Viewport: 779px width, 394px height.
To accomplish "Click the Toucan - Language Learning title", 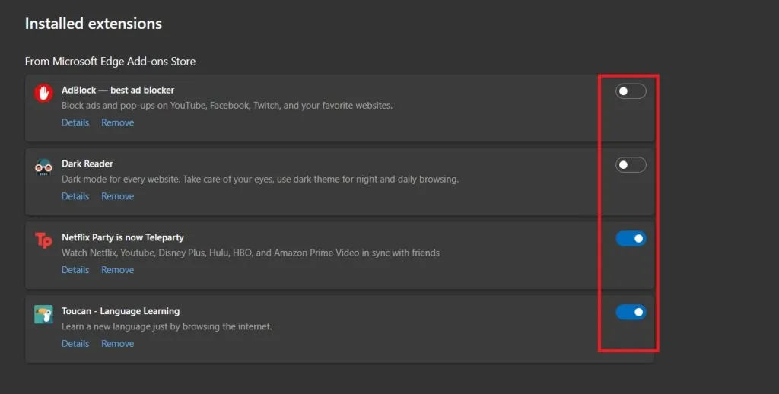I will tap(120, 311).
